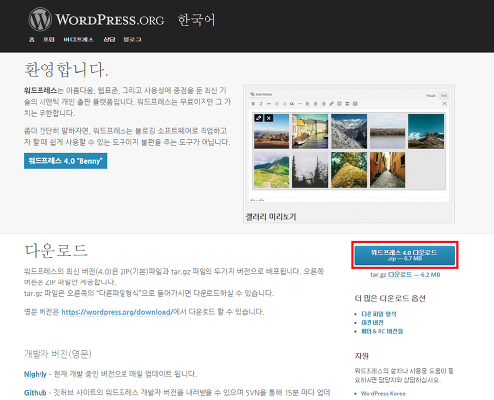Viewport: 494px width, 400px height.
Task: Click the Blockquote icon in editor toolbar
Action: pos(292,104)
